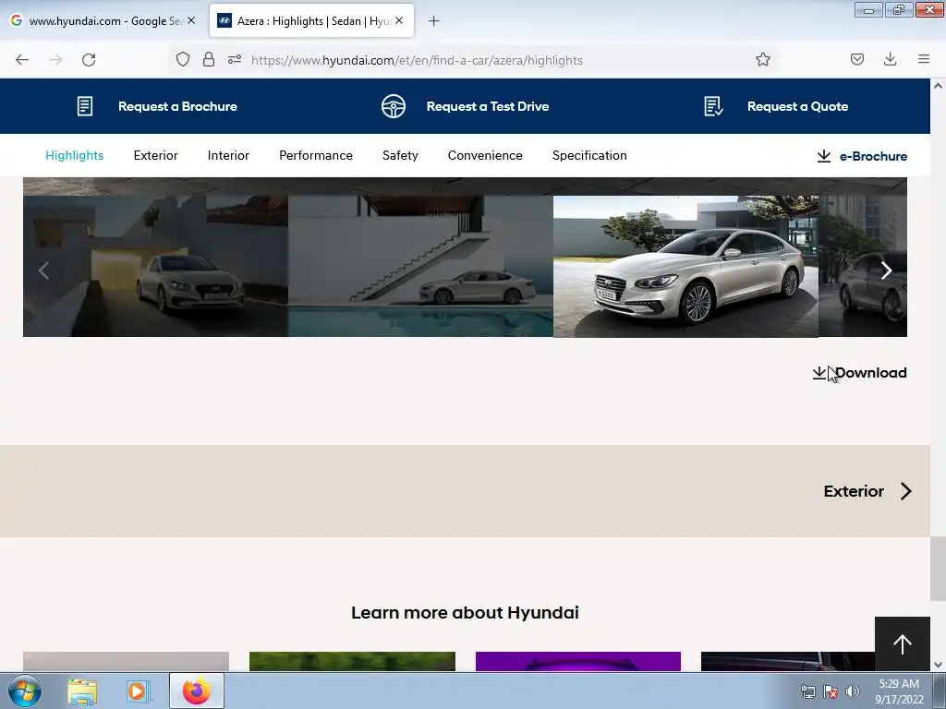The width and height of the screenshot is (946, 709).
Task: Close the Azera Highlights tab
Action: pyautogui.click(x=399, y=20)
